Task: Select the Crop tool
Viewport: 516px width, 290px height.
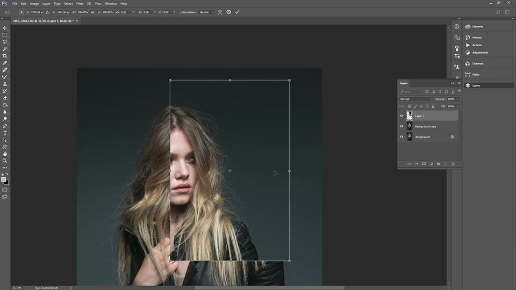Action: 5,56
